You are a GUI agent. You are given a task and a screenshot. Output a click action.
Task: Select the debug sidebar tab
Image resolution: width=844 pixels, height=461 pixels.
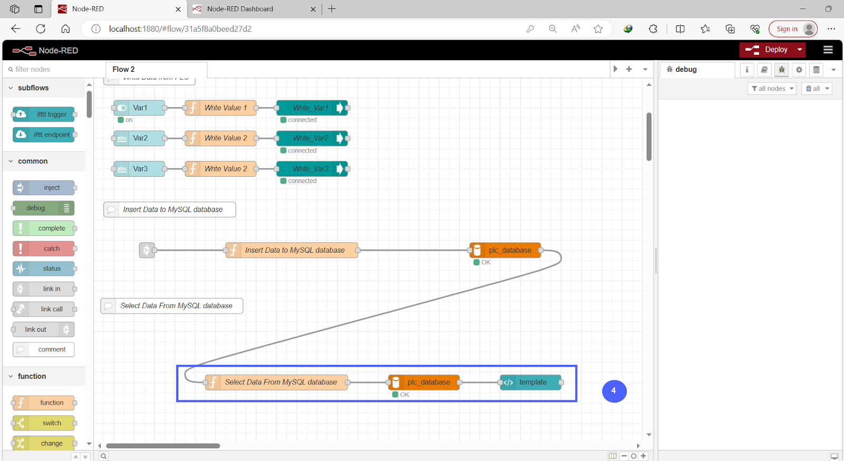pyautogui.click(x=697, y=70)
